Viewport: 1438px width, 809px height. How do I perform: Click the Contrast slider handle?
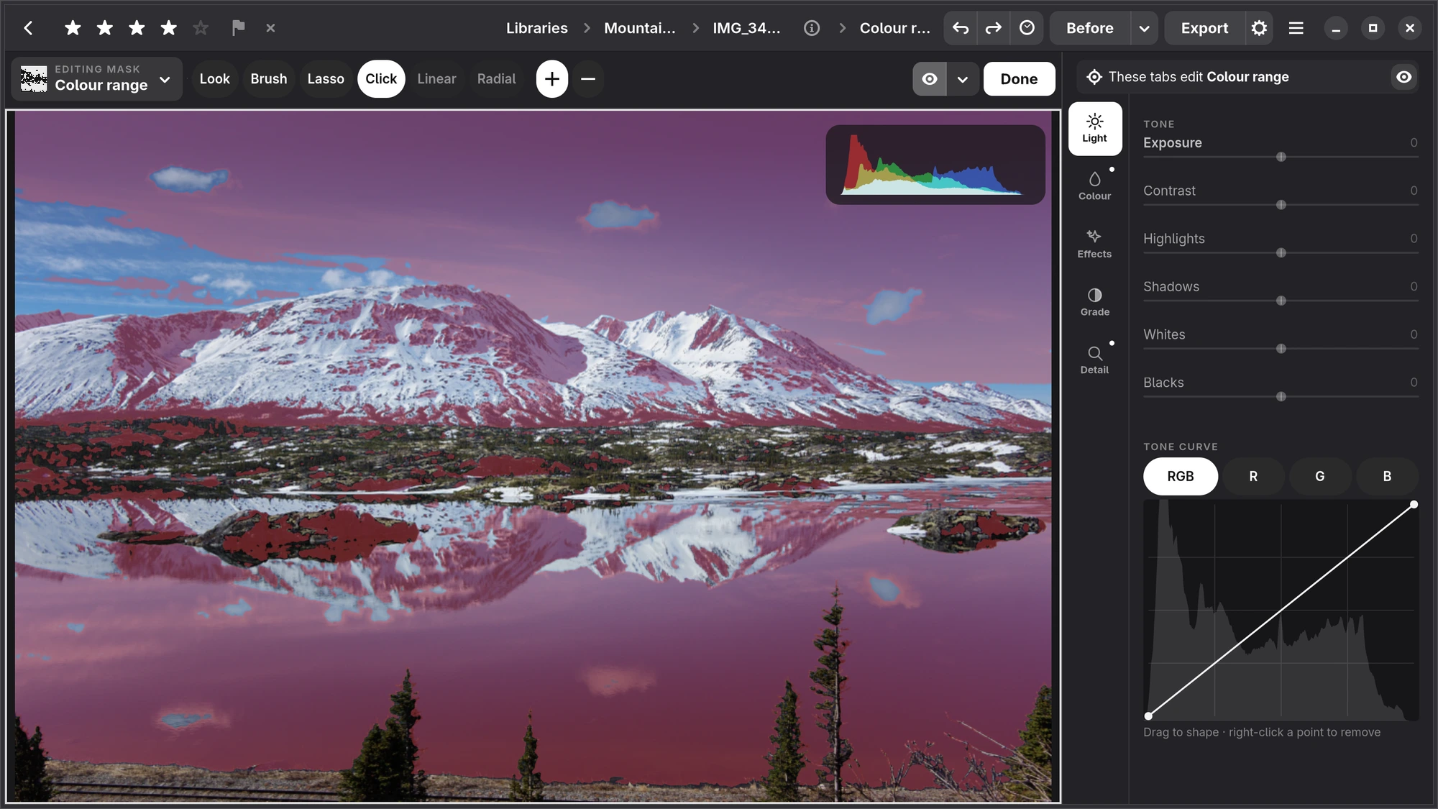(x=1281, y=205)
